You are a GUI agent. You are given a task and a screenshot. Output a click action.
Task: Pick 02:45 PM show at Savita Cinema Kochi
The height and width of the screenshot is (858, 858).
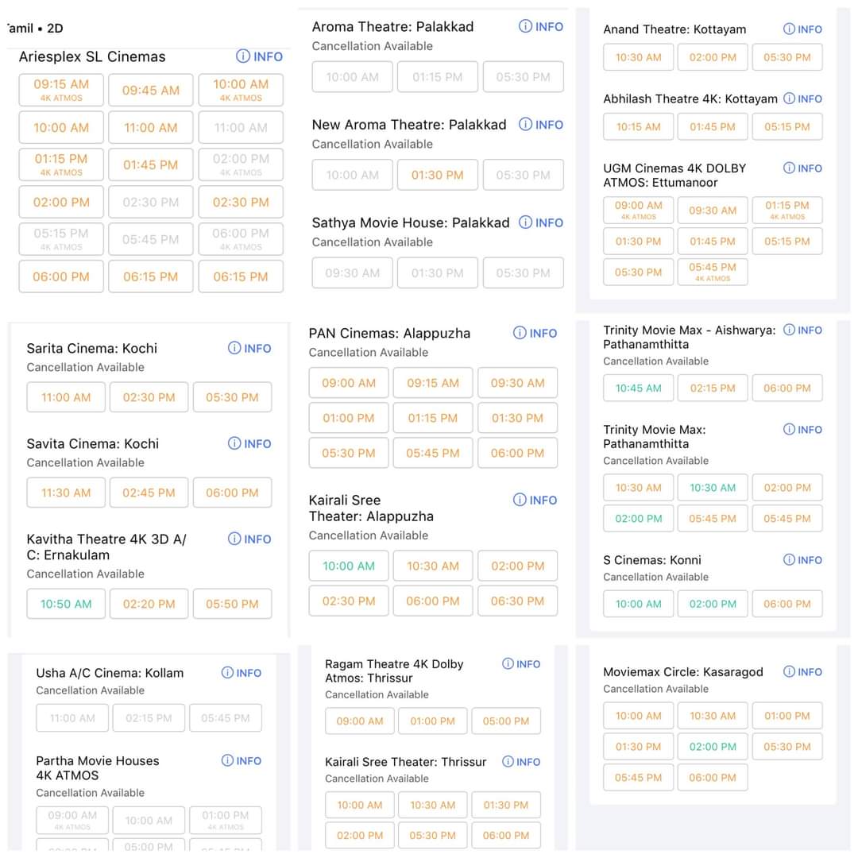click(149, 493)
